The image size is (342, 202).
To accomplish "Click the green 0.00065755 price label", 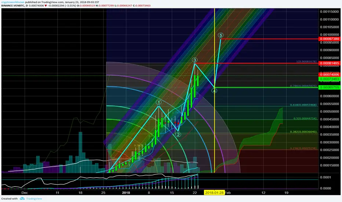I will [330, 87].
